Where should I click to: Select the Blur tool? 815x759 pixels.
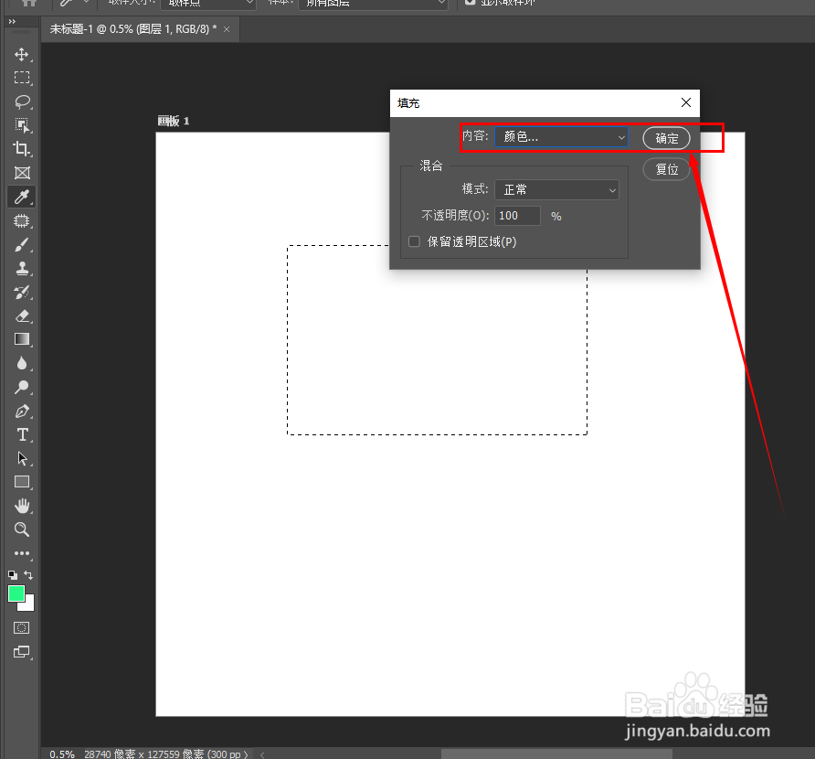[x=22, y=363]
